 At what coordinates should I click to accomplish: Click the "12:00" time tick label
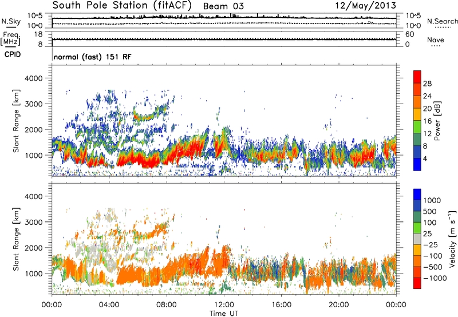224,305
